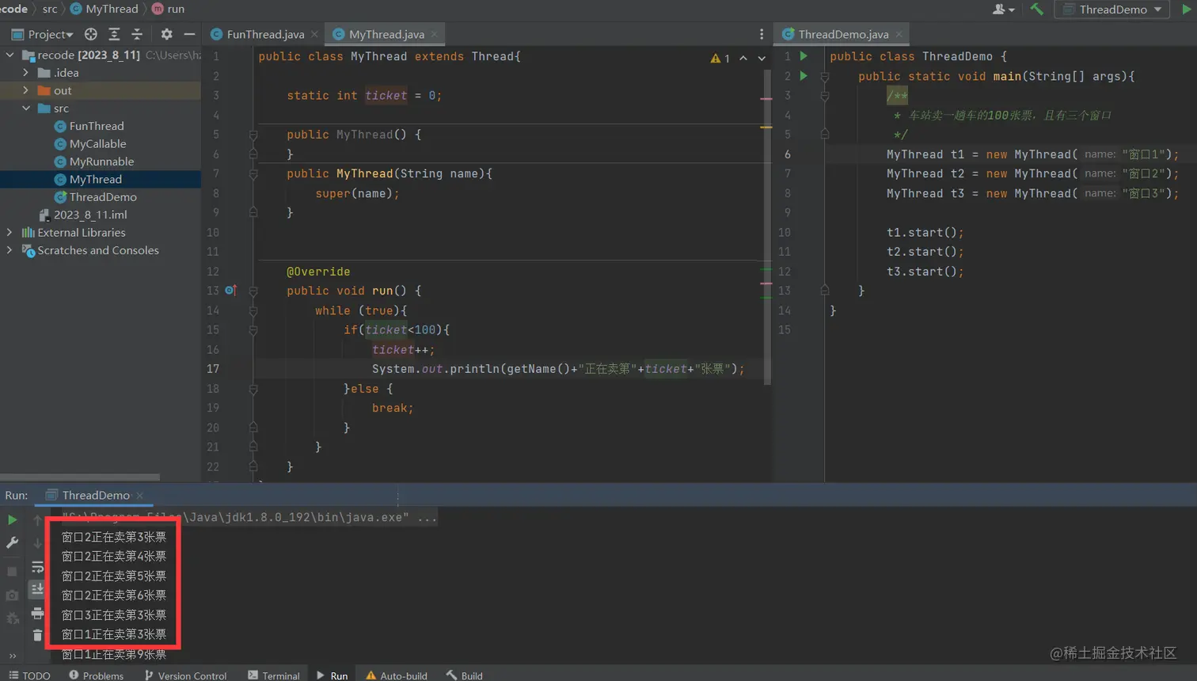The image size is (1197, 681).
Task: Close the ThreadDemo Run panel tab
Action: 140,496
